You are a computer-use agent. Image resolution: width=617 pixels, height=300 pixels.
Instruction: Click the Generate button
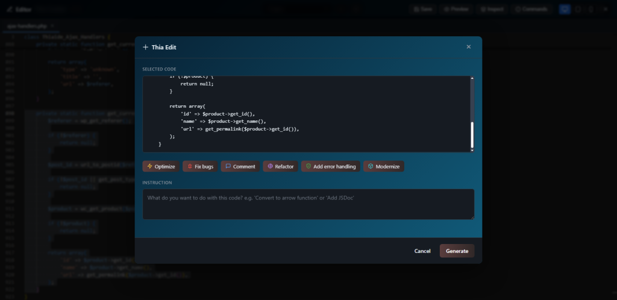point(457,251)
